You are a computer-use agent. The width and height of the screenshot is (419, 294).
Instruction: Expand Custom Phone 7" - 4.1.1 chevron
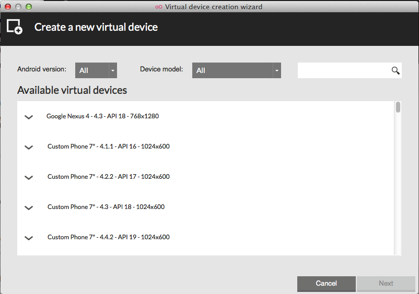click(29, 147)
